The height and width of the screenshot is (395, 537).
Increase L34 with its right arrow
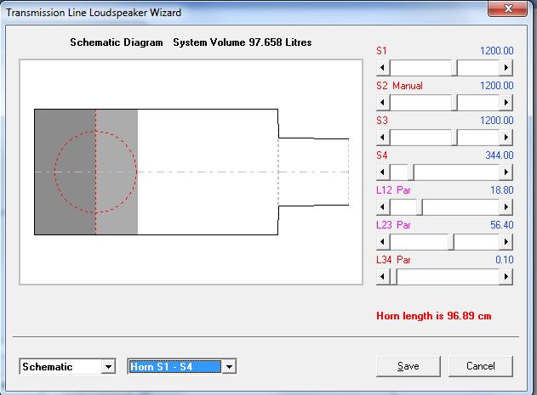click(x=506, y=277)
